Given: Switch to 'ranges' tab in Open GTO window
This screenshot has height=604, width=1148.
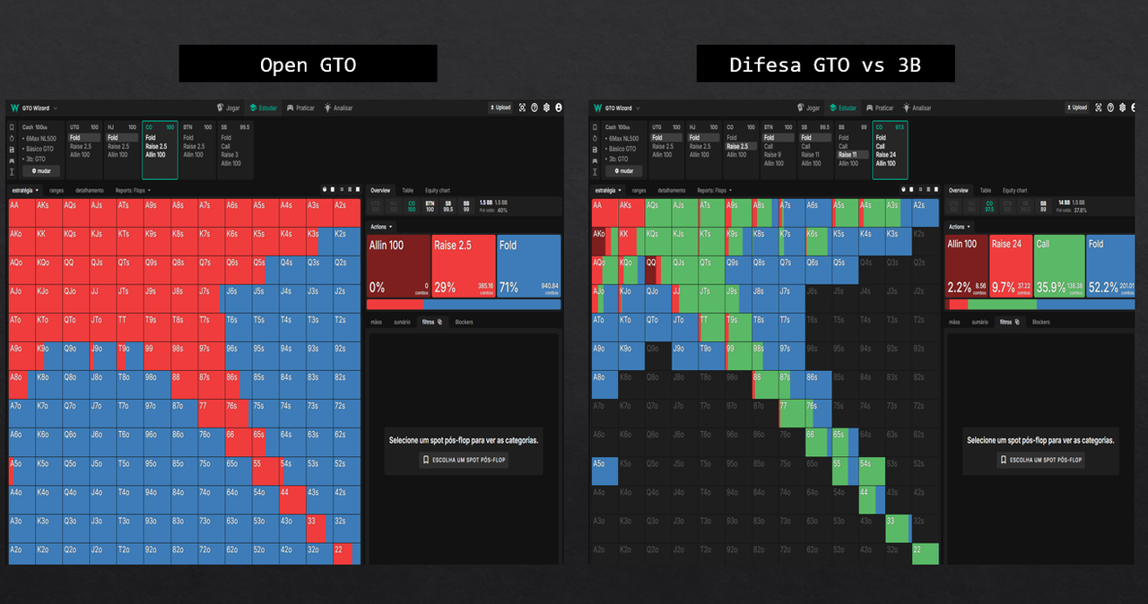Looking at the screenshot, I should point(57,190).
